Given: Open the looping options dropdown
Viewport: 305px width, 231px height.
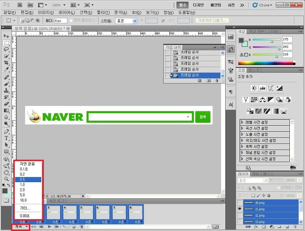Looking at the screenshot, I should (x=21, y=227).
